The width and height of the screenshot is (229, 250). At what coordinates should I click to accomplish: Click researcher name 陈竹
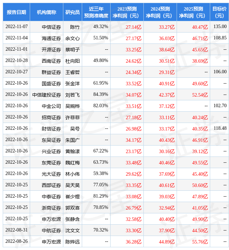pos(75,27)
